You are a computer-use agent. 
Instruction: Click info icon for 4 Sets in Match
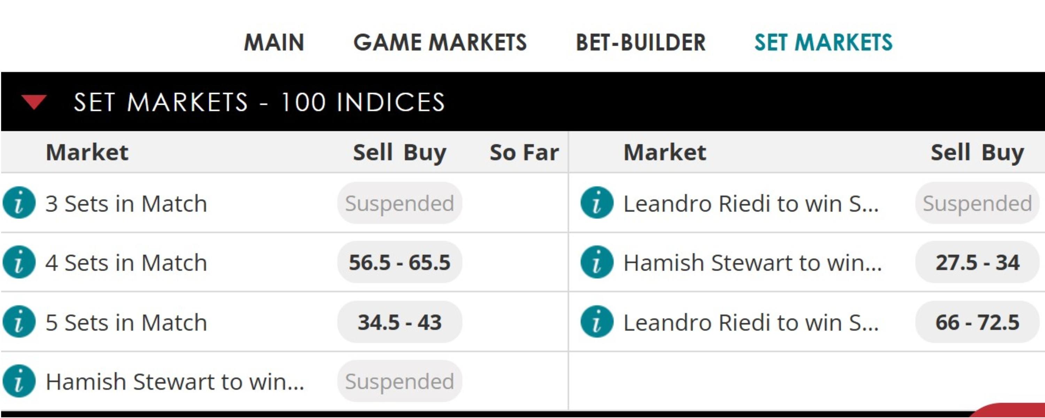point(19,262)
